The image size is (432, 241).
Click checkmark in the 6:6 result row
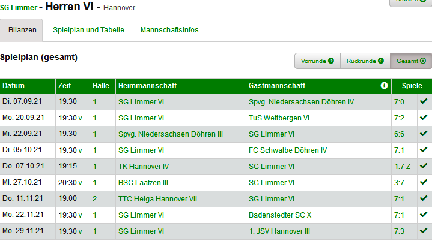(424, 134)
